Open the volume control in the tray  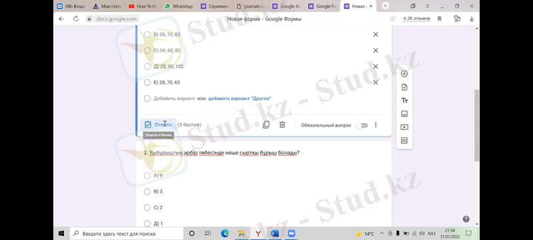(422, 233)
